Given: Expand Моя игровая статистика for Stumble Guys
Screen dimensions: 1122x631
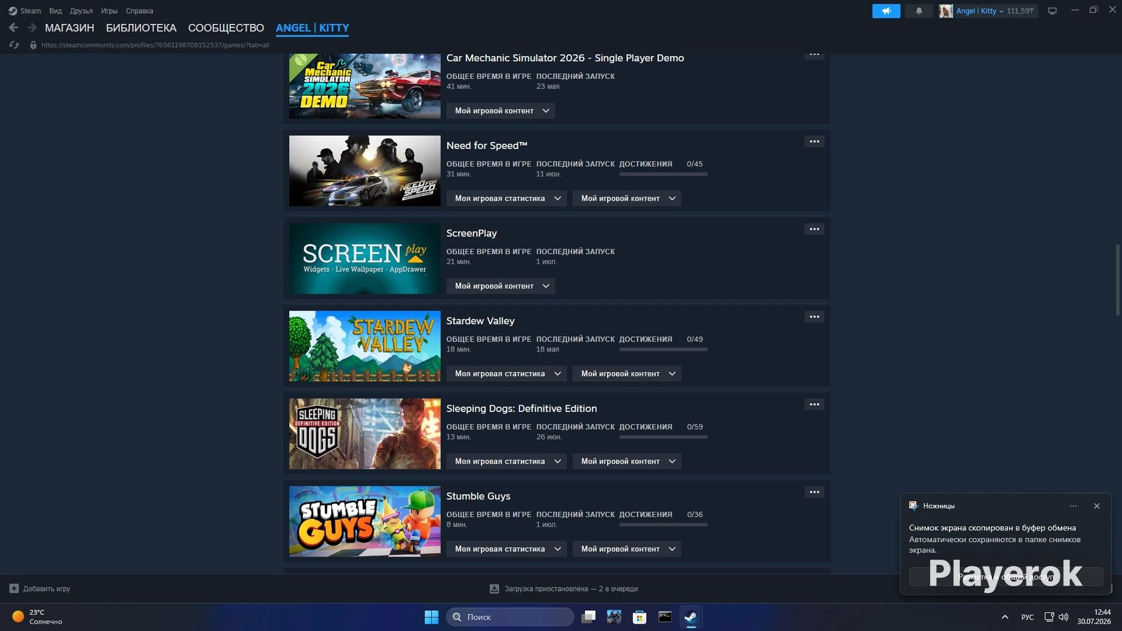Looking at the screenshot, I should (x=507, y=549).
